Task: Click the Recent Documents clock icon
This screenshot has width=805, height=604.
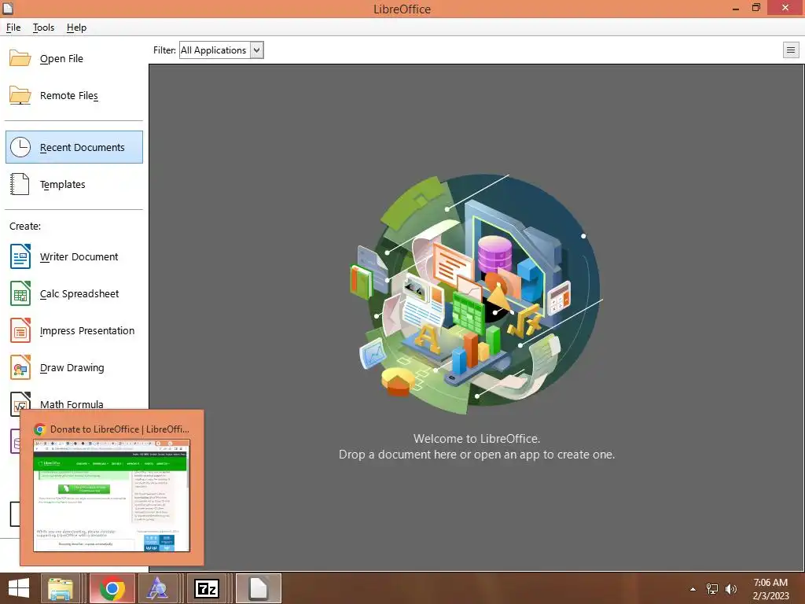Action: 20,147
